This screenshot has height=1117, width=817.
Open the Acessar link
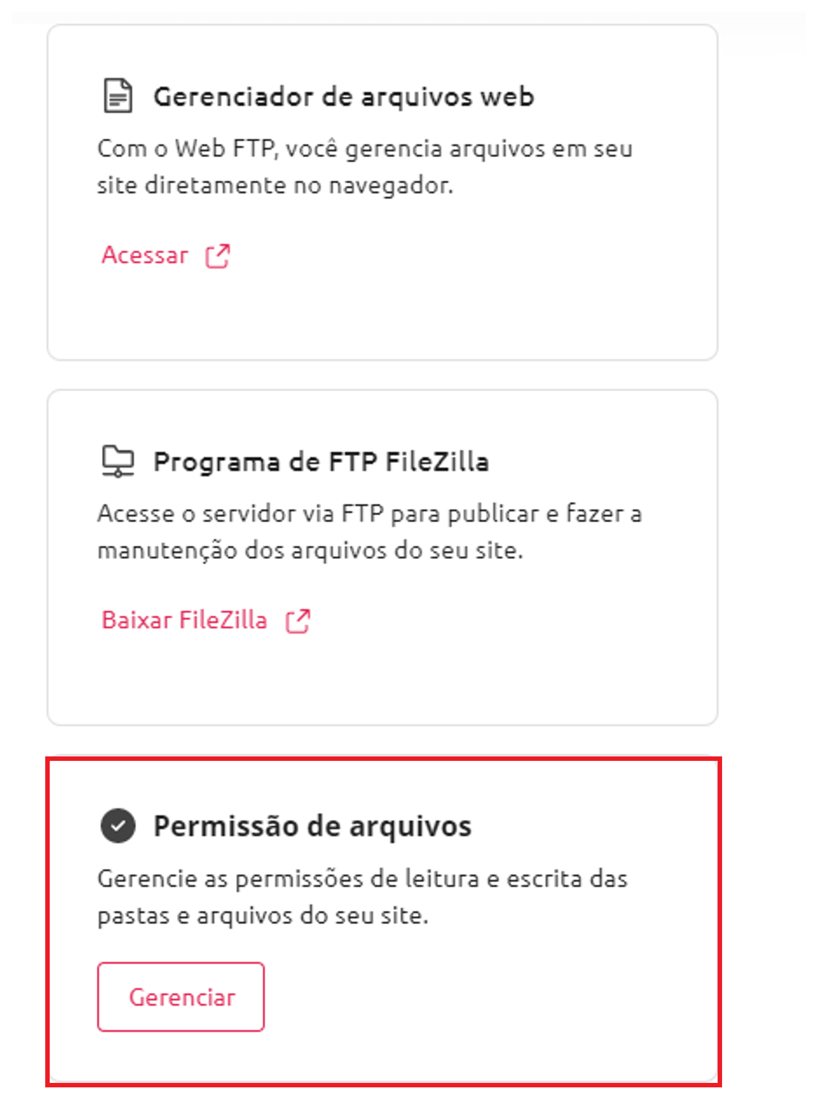click(x=166, y=255)
